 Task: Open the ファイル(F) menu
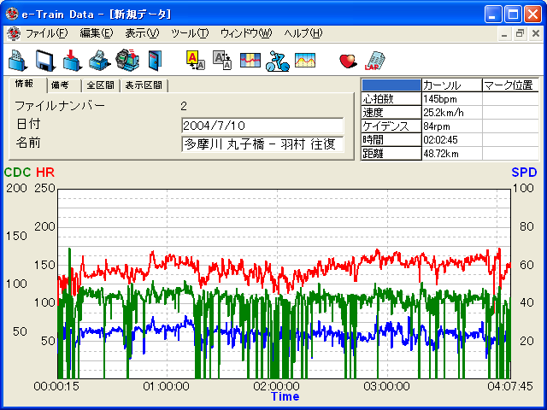46,33
